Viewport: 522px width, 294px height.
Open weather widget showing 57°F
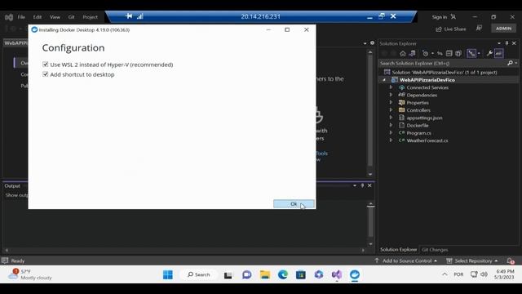pos(30,274)
